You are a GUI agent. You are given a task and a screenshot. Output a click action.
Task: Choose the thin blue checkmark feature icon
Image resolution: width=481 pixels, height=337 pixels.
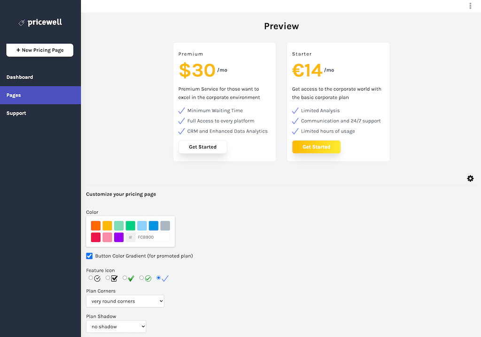tap(165, 279)
